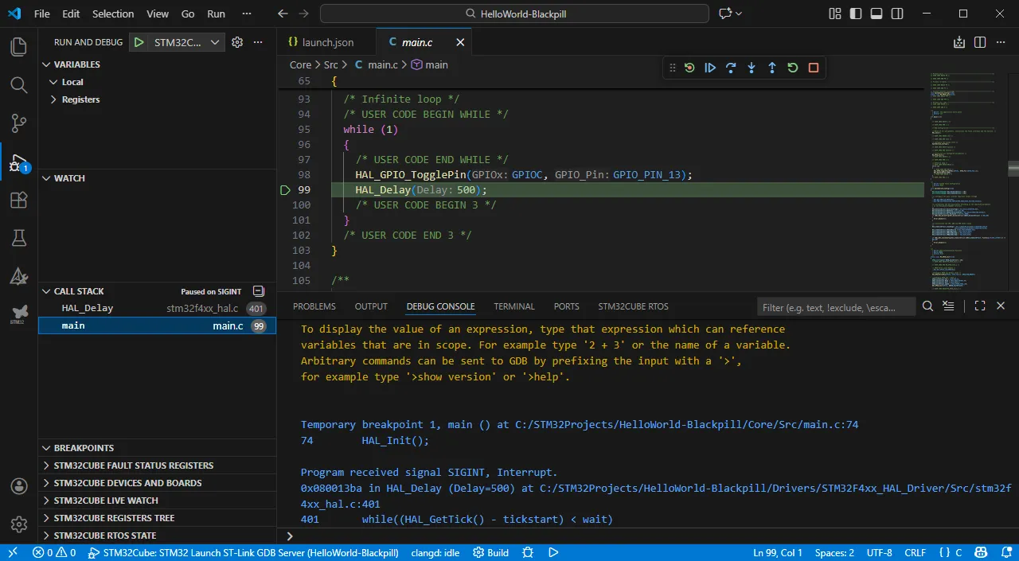Step Out in debug toolbar
The width and height of the screenshot is (1019, 561).
click(x=772, y=68)
